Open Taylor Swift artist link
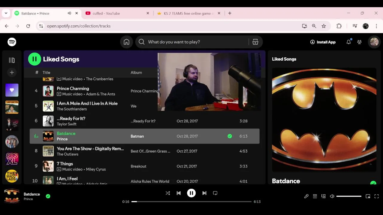Screen dimensions: 383x215 click(67, 124)
